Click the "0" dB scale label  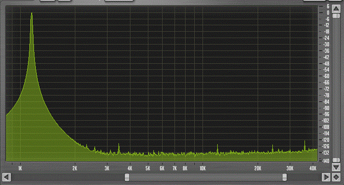[328, 13]
